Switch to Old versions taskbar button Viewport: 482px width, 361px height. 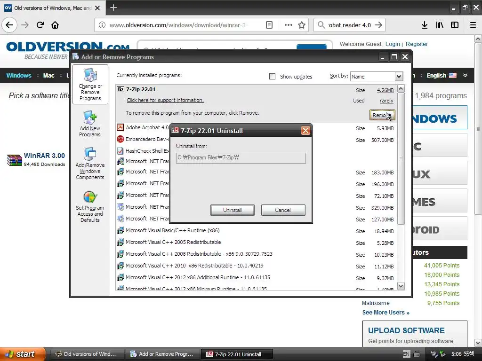click(x=87, y=354)
